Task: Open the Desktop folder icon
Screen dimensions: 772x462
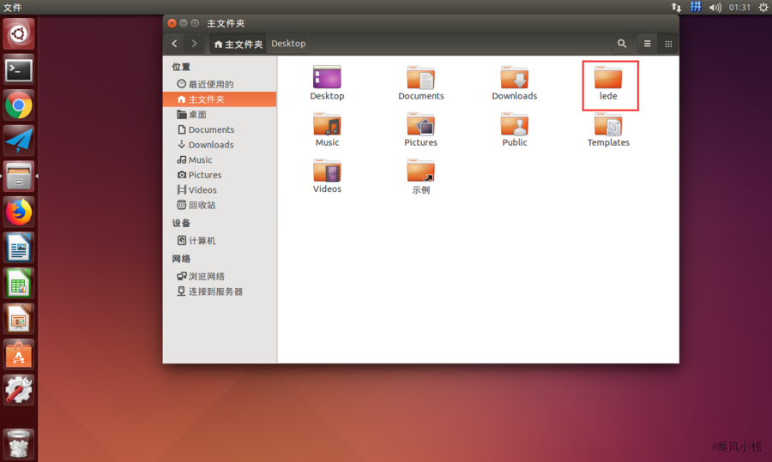Action: 327,78
